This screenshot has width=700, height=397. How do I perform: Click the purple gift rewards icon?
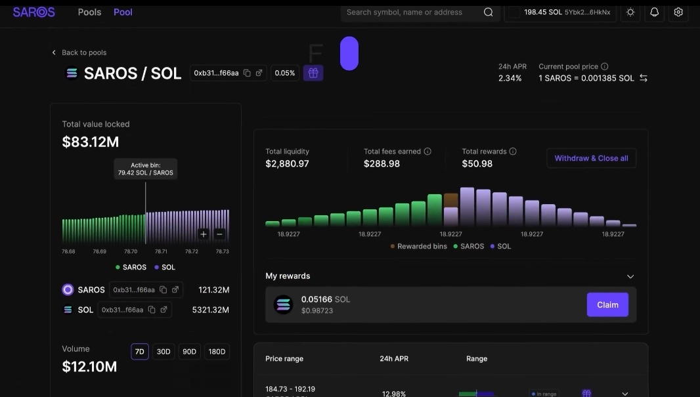point(313,73)
